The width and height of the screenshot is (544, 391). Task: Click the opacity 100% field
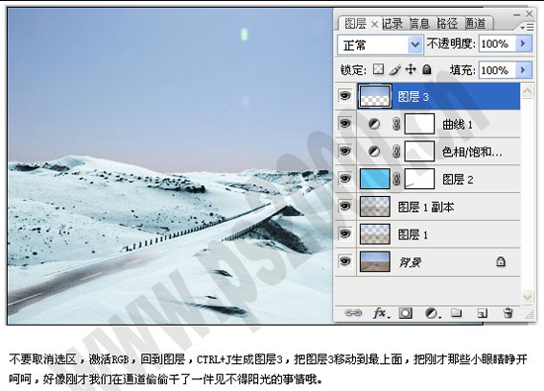pyautogui.click(x=498, y=44)
